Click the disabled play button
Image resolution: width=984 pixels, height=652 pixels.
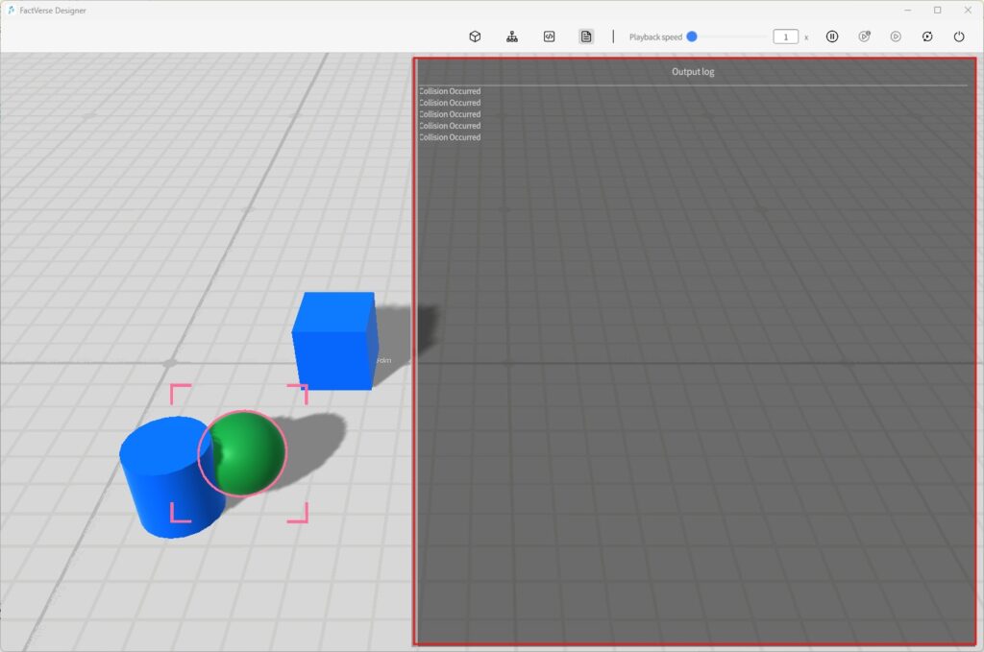pos(896,36)
